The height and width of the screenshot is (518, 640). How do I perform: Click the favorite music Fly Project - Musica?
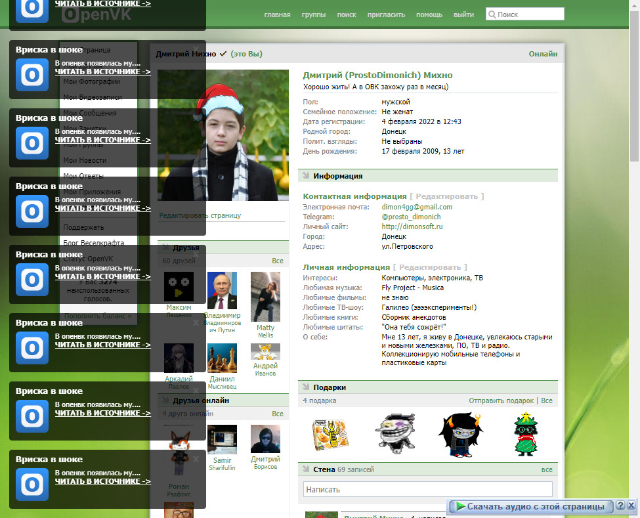click(x=413, y=288)
